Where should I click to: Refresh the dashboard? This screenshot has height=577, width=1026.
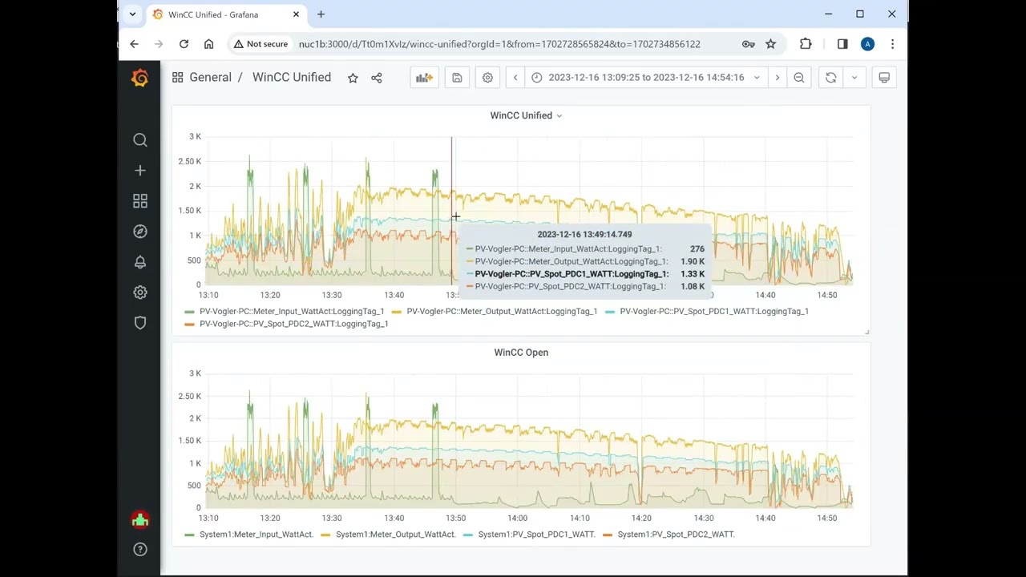(x=830, y=78)
